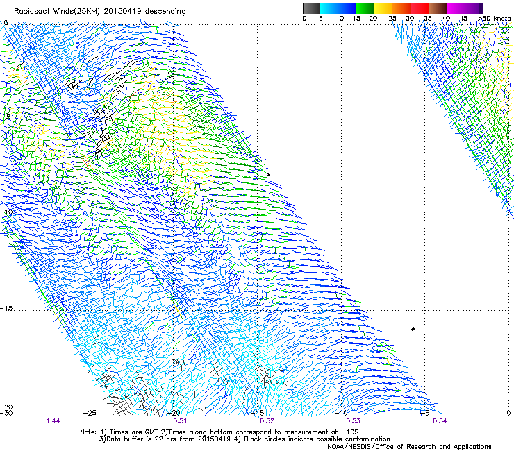
Task: Select the "25" label under the color scale
Action: [392, 19]
